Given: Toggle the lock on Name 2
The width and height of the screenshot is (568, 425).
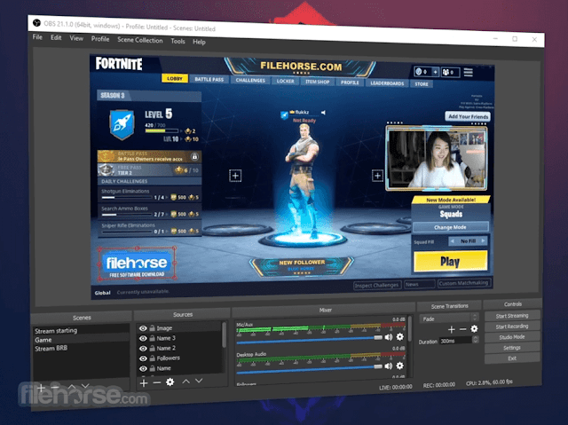Looking at the screenshot, I should pos(152,349).
